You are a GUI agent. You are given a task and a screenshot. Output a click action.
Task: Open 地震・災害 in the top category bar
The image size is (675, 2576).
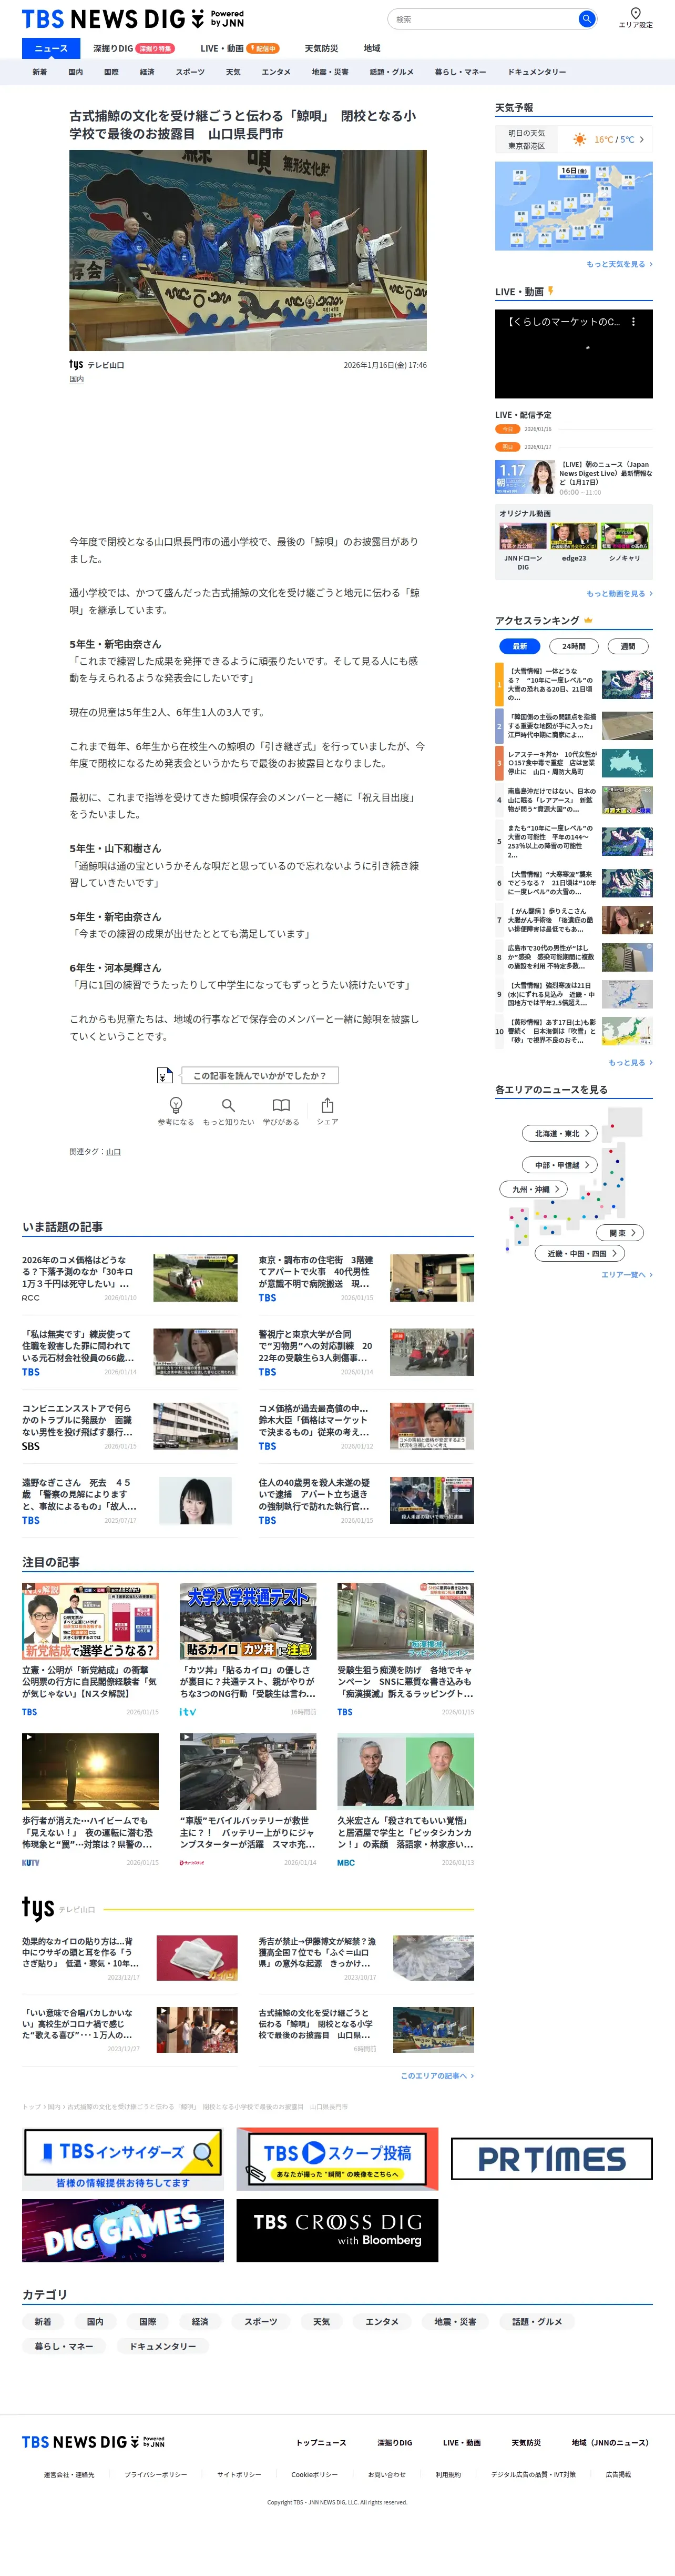click(x=331, y=72)
